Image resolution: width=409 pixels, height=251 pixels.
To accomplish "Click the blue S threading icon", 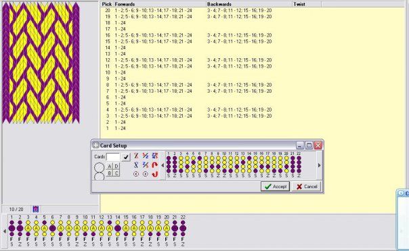I will pos(136,164).
